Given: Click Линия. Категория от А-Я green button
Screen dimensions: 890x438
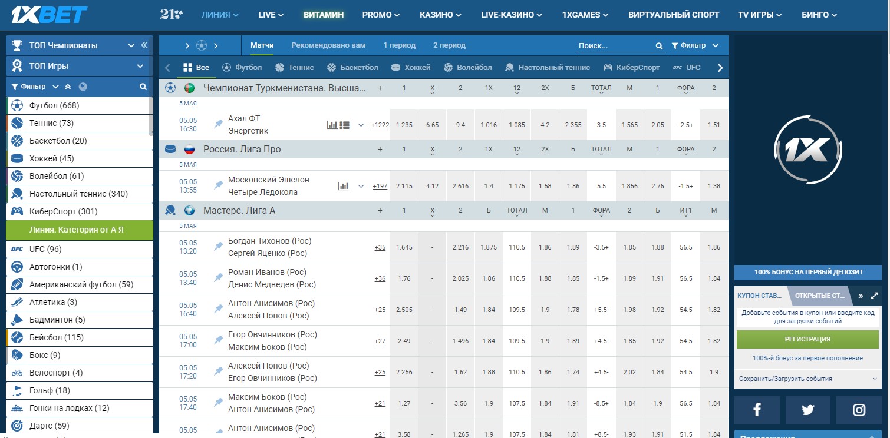Looking at the screenshot, I should 80,230.
